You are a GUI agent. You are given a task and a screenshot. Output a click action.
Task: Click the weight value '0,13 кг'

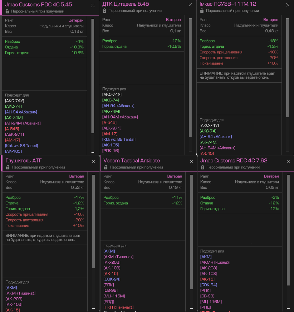click(77, 32)
